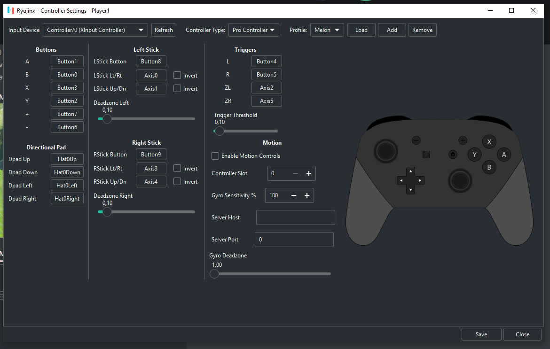This screenshot has width=550, height=349.
Task: Click the Ryujinx logo in title bar
Action: pos(11,10)
